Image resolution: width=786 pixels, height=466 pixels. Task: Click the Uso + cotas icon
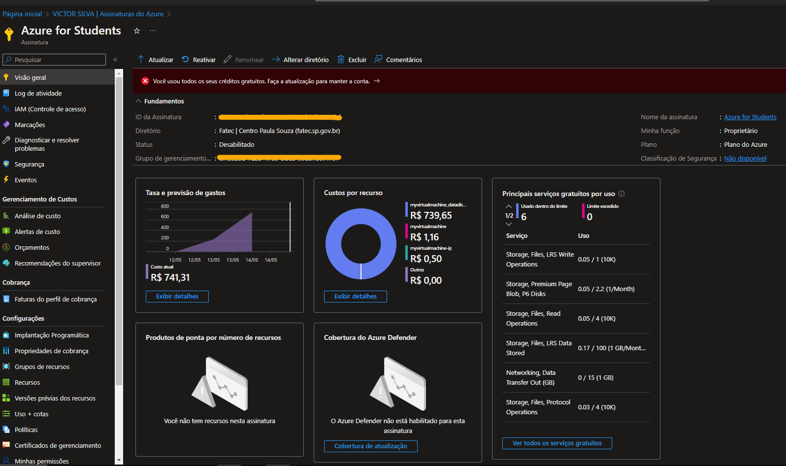[x=6, y=413]
